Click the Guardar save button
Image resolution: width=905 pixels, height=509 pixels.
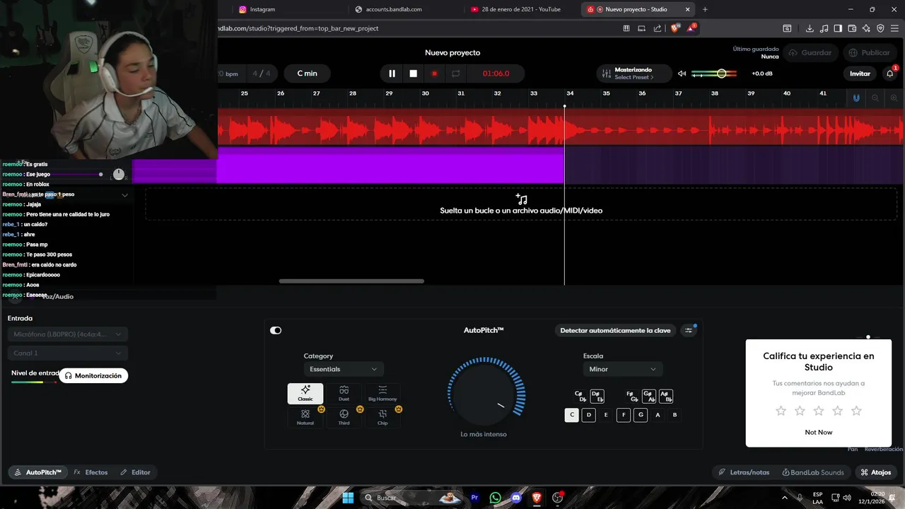tap(810, 52)
